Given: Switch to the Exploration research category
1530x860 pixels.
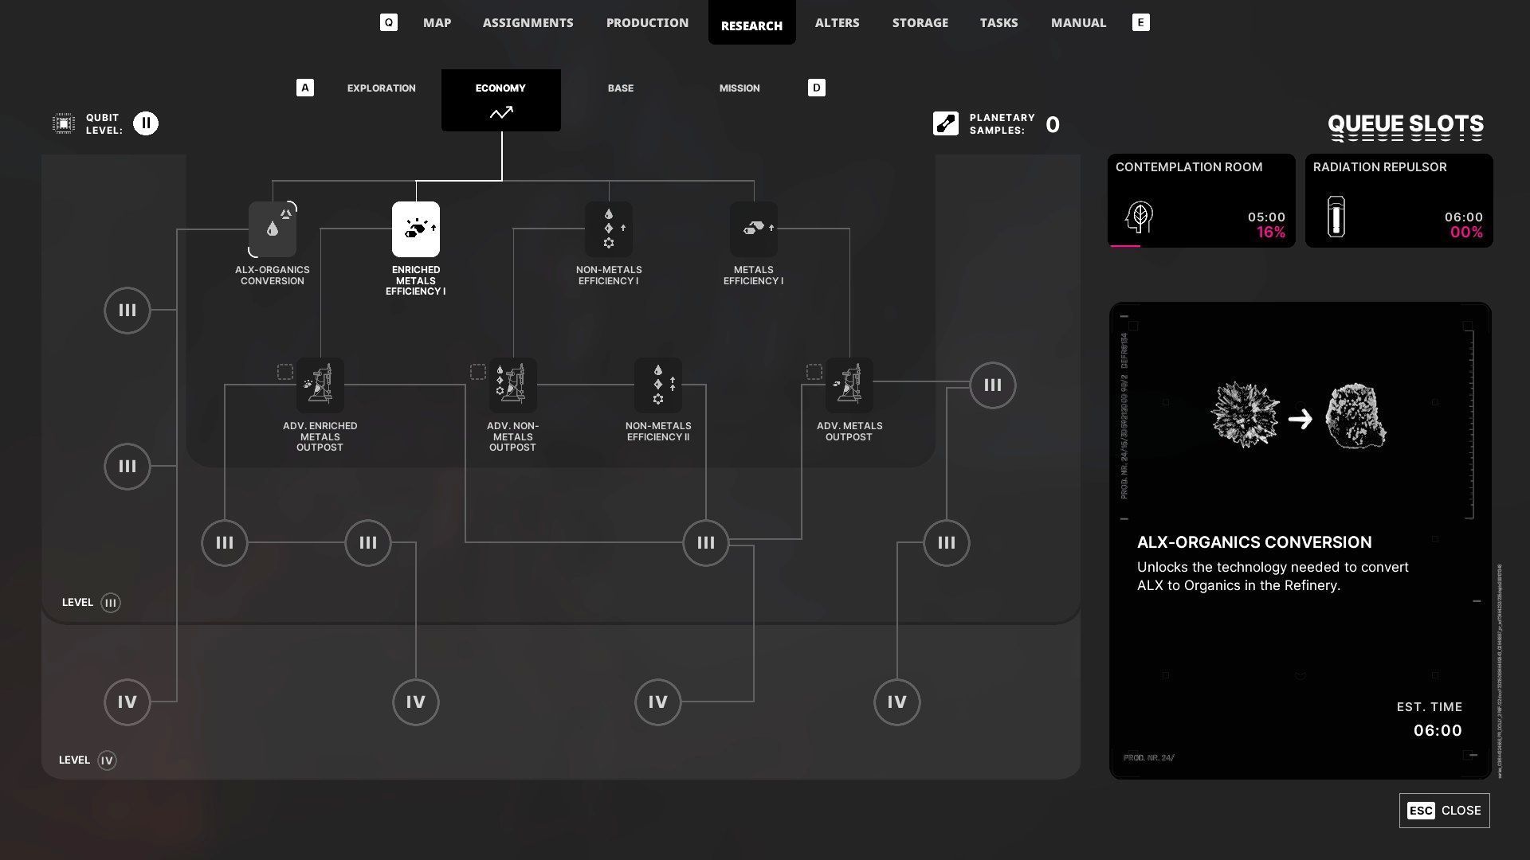Looking at the screenshot, I should (x=381, y=88).
